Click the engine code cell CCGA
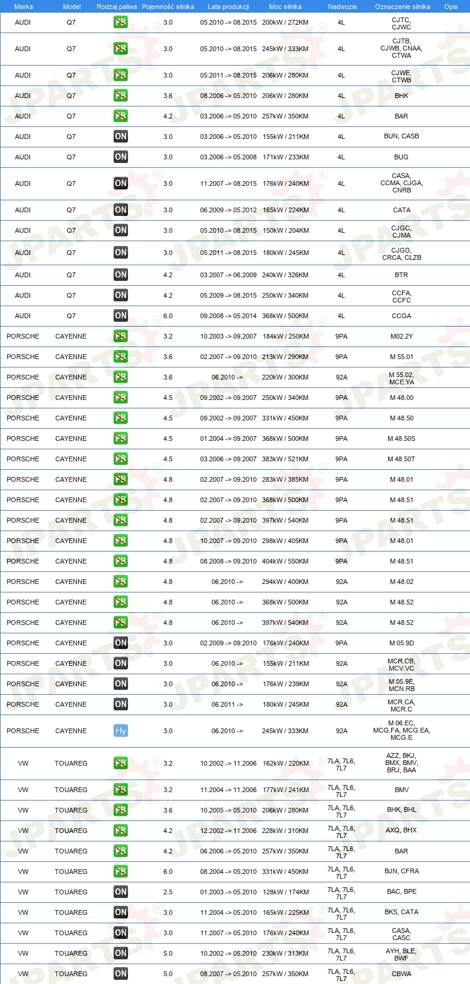This screenshot has height=984, width=470. pyautogui.click(x=401, y=316)
